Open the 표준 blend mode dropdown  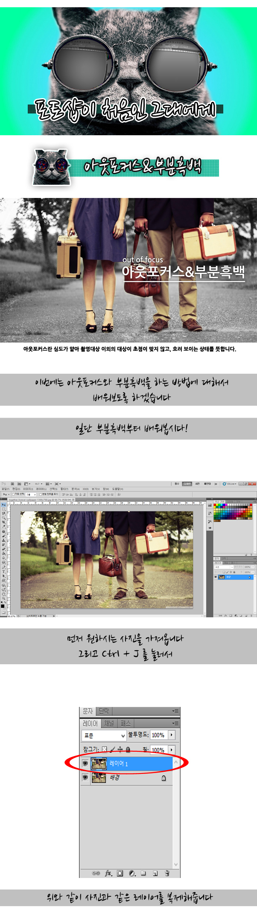(x=104, y=735)
